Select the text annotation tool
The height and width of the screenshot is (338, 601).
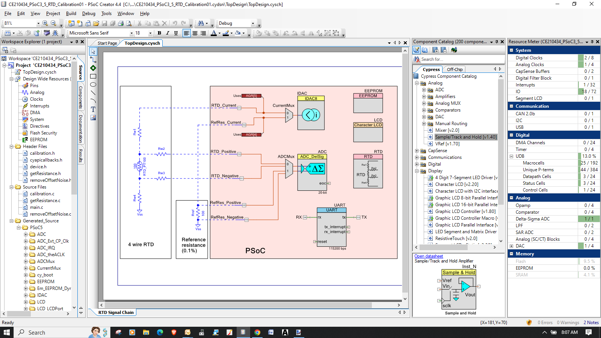93,109
